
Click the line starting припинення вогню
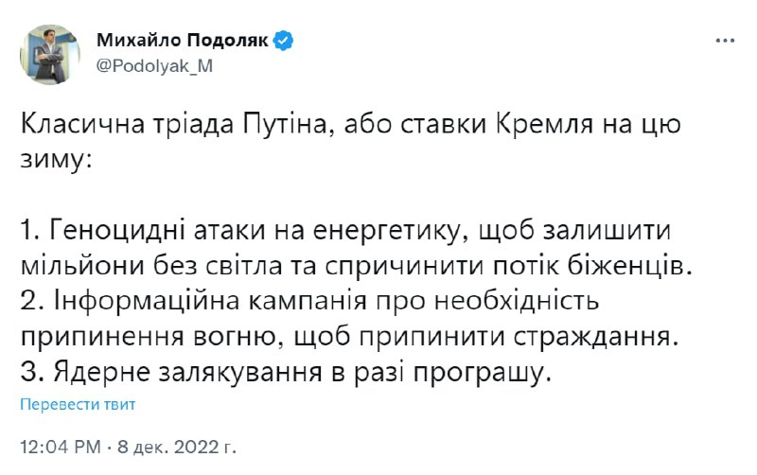[346, 338]
